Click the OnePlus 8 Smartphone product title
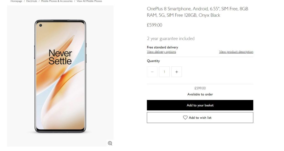This screenshot has width=284, height=151. click(x=197, y=12)
